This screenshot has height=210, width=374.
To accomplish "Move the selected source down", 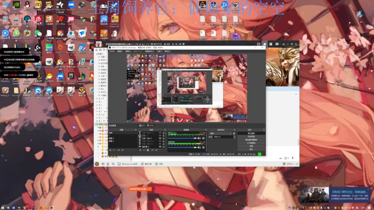I will (x=156, y=150).
